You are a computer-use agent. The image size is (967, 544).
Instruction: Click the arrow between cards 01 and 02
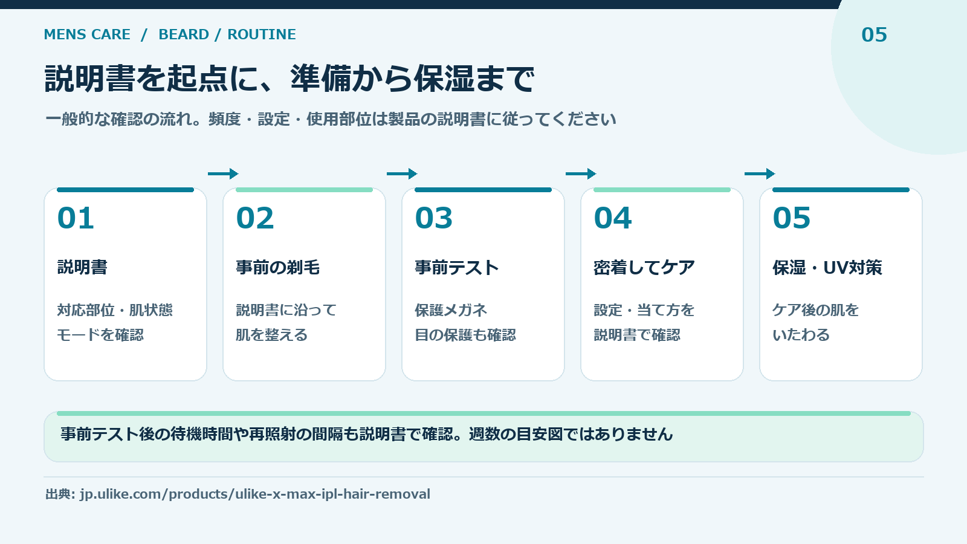point(223,174)
